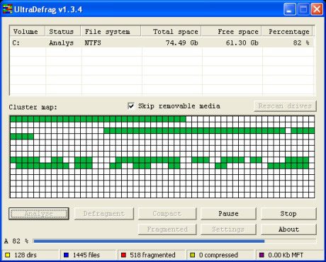The image size is (326, 262).
Task: Click the Analyse button
Action: 39,214
